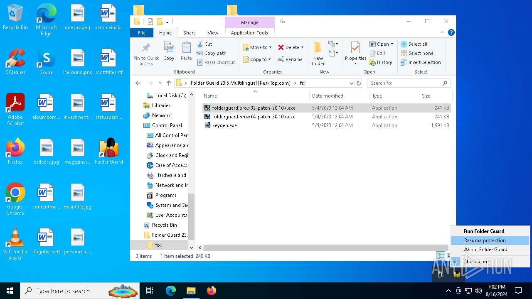Sort by Date modified column
This screenshot has width=532, height=299.
tap(339, 96)
